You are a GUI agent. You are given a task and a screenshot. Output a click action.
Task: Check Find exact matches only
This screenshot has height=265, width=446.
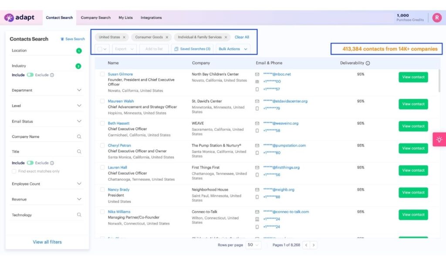14,171
